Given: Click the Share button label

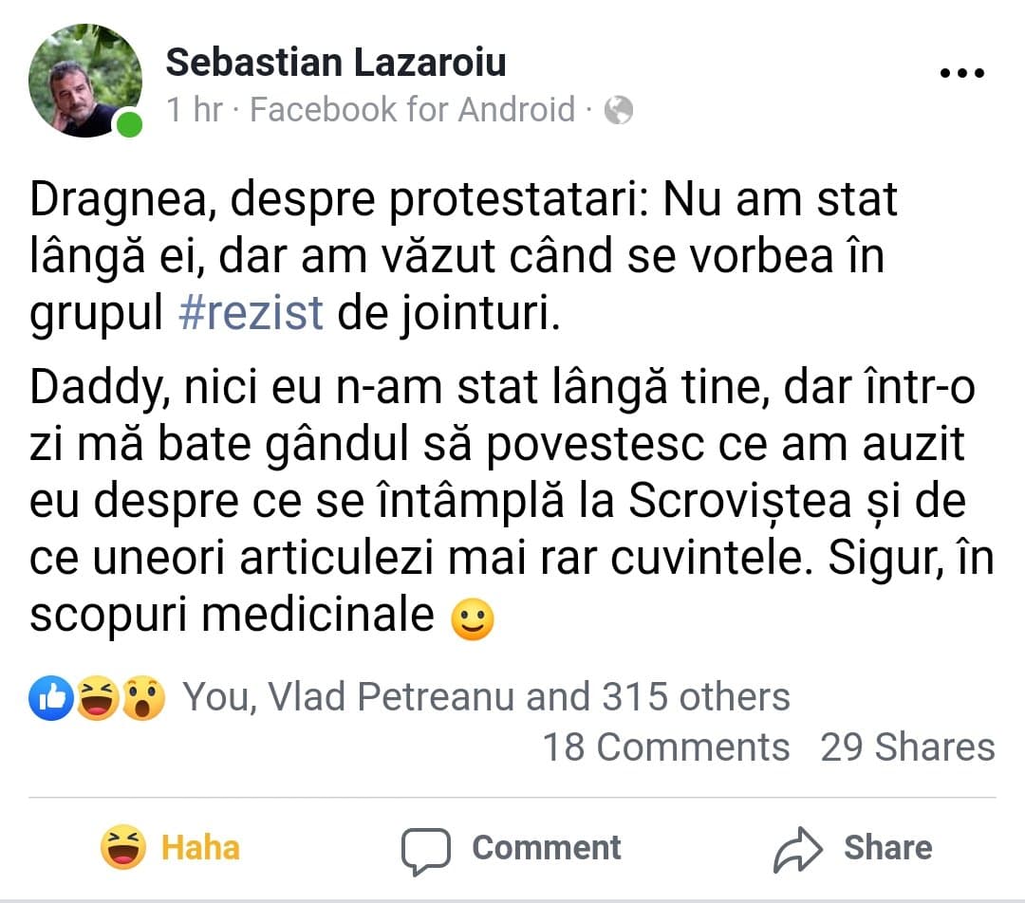Looking at the screenshot, I should click(887, 847).
